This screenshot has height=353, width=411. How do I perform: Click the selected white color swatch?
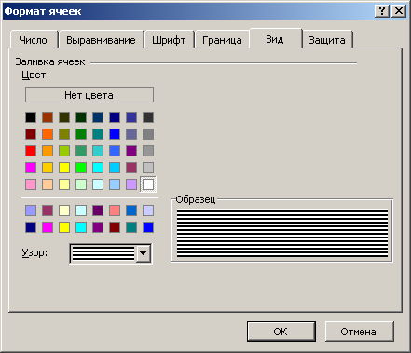(148, 184)
